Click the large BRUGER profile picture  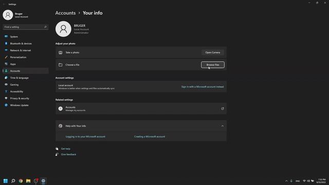point(63,29)
